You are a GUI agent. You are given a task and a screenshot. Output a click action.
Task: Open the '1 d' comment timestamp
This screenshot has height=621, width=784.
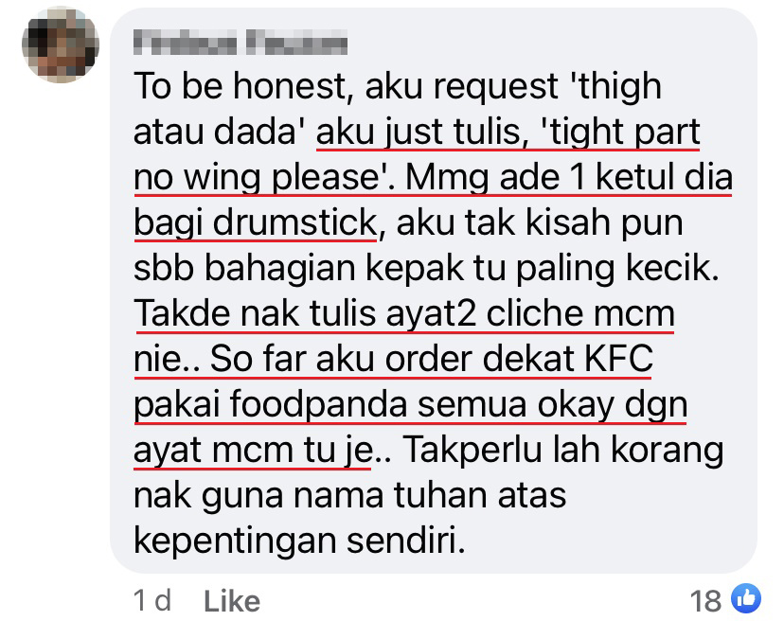click(152, 600)
